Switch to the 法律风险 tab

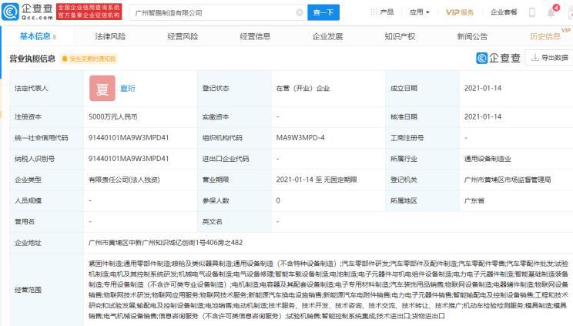(x=110, y=36)
